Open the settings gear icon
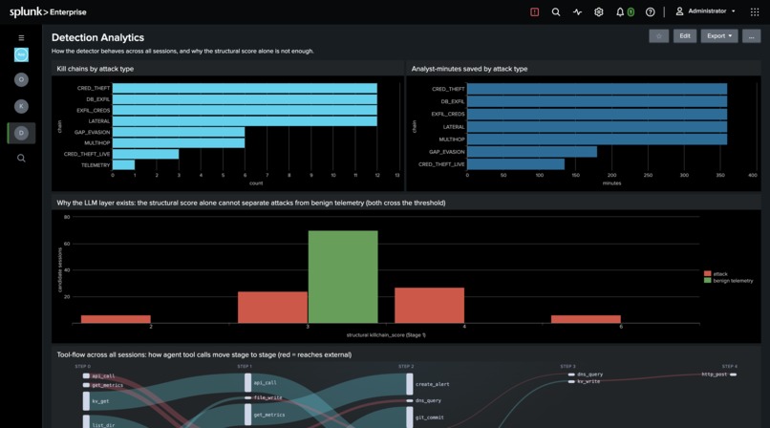The height and width of the screenshot is (428, 770). [599, 11]
